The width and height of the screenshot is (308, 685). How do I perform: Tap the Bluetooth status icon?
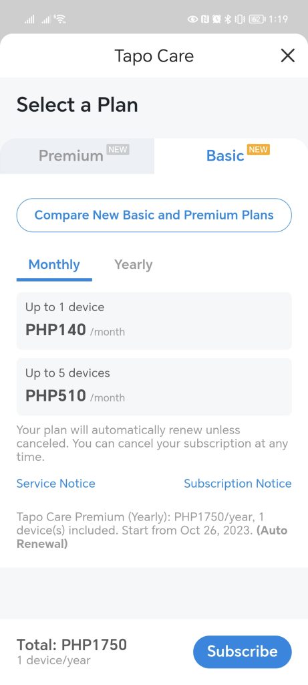227,19
